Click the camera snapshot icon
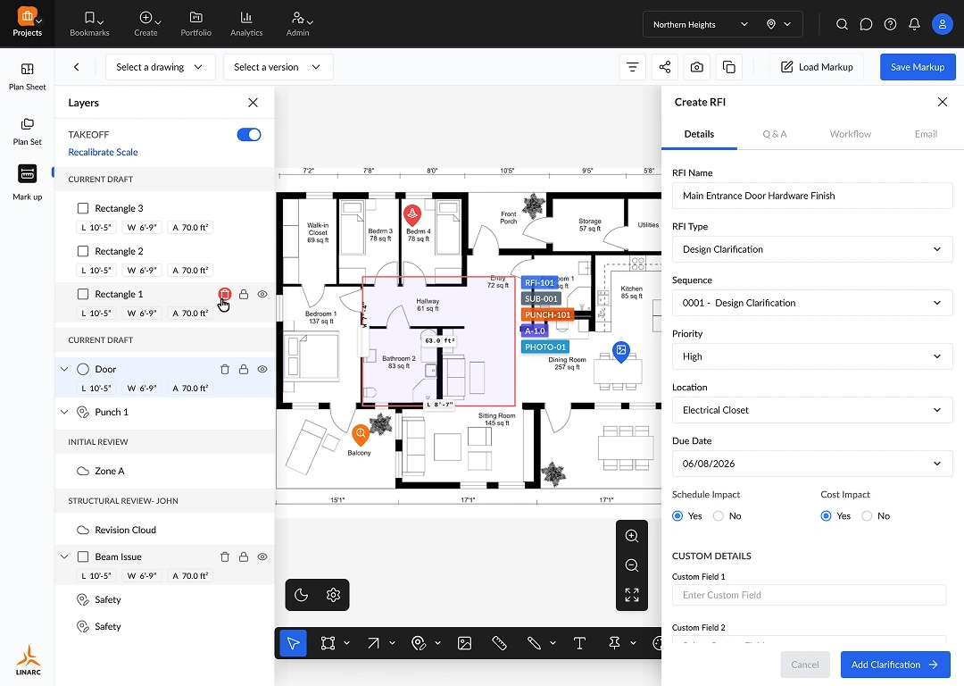This screenshot has height=686, width=964. 696,67
